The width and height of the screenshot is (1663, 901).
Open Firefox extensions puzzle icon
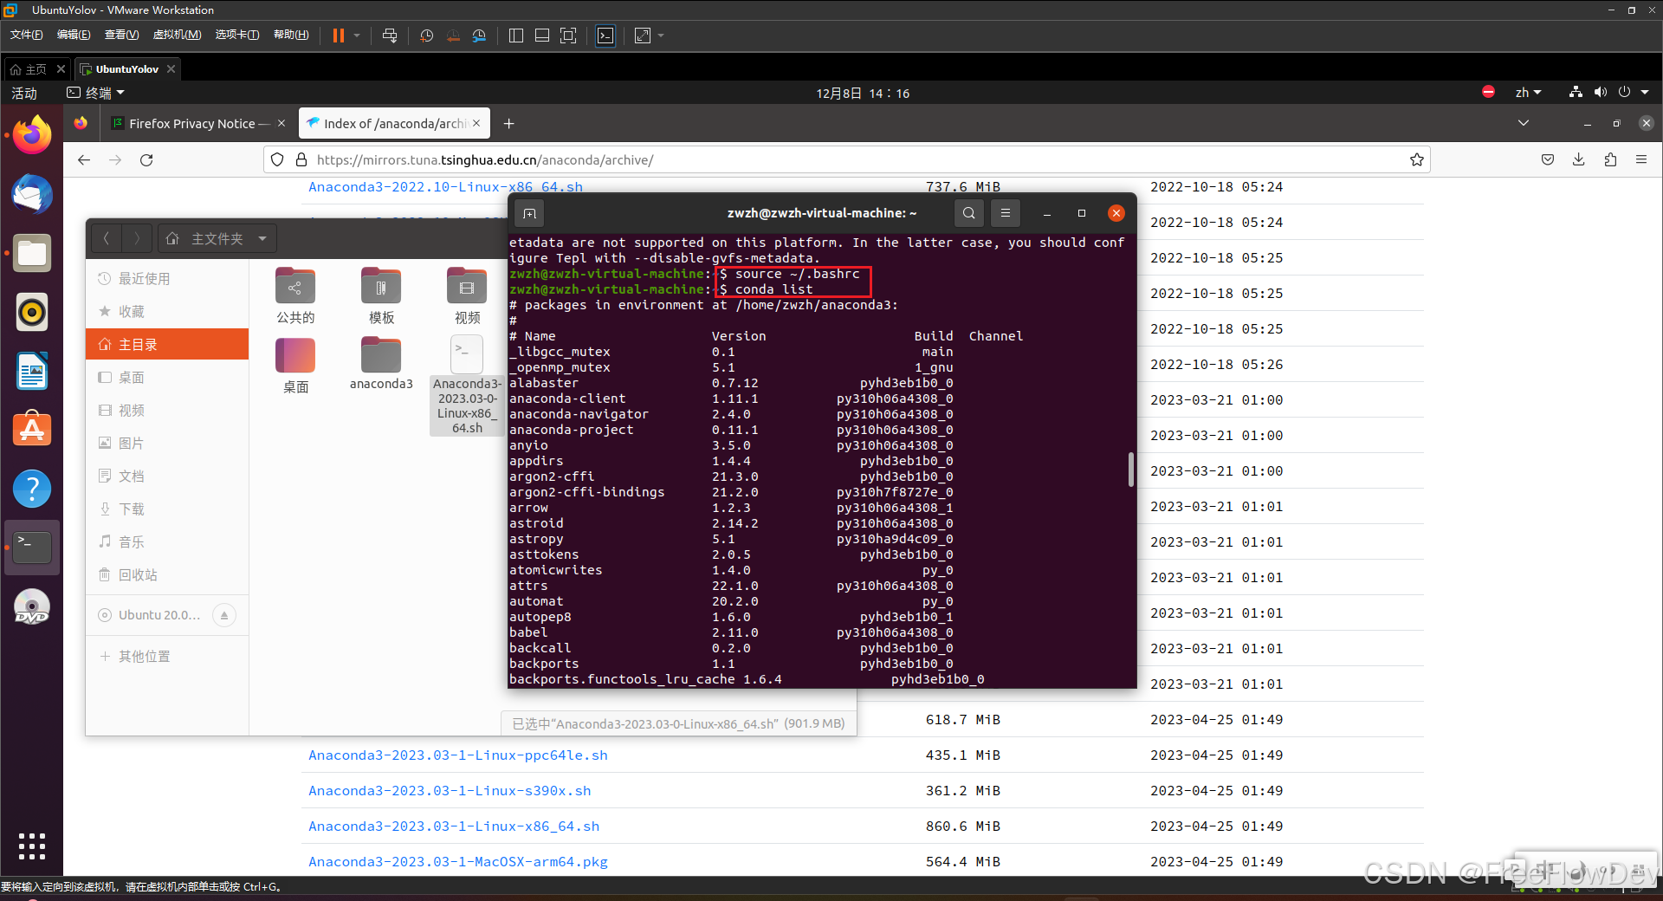coord(1610,159)
